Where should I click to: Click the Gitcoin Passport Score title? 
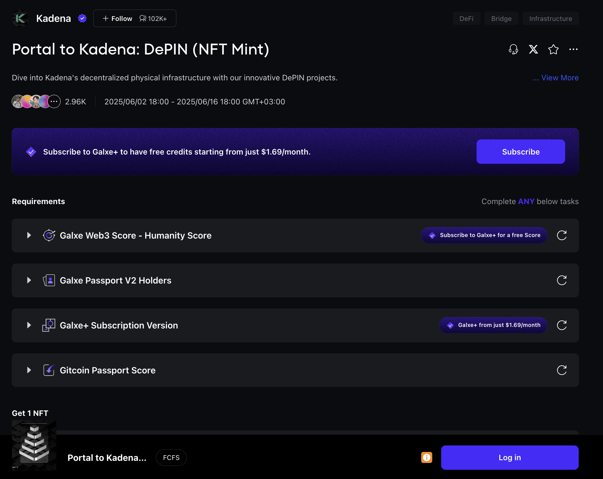coord(108,370)
